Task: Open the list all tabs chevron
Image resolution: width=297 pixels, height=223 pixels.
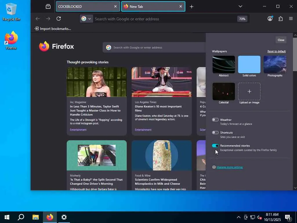Action: coord(240,6)
